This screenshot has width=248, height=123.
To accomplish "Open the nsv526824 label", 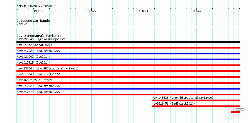I will [238, 109].
